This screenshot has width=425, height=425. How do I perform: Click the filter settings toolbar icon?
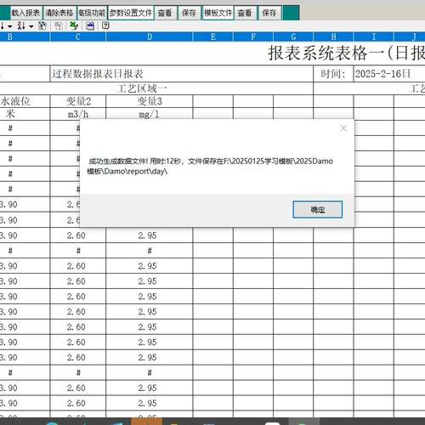pos(42,25)
